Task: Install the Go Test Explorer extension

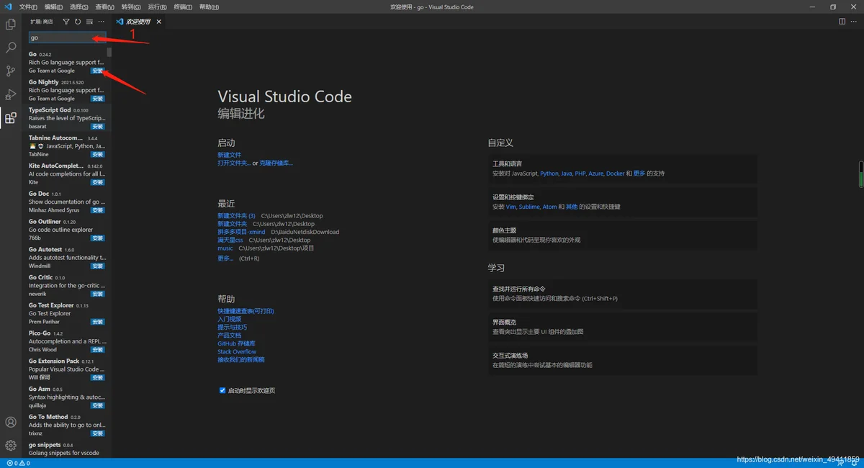Action: 98,322
